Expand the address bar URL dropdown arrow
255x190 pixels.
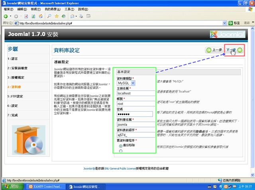(x=224, y=23)
